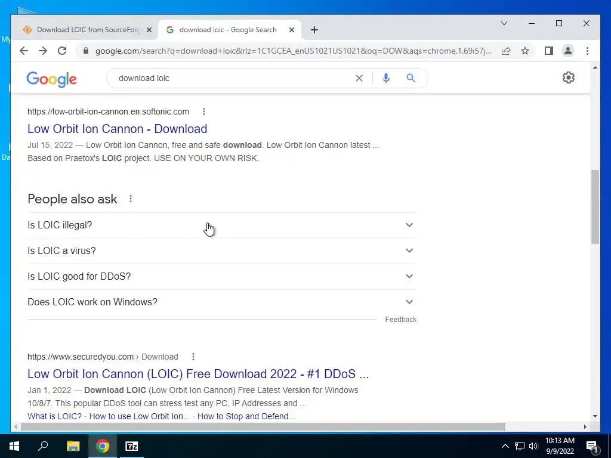Expand the 'Is LOIC a virus?' question
Screen dimensions: 611x458
(x=222, y=251)
